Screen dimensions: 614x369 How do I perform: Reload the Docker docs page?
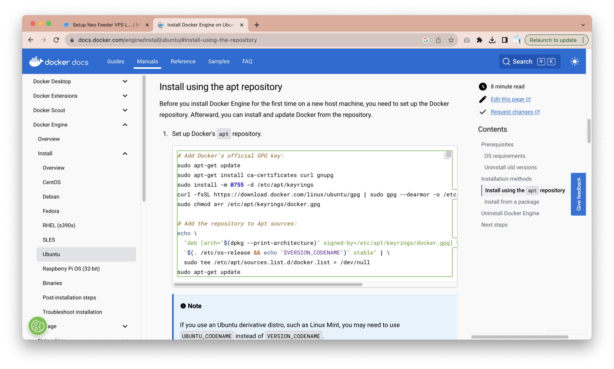56,40
